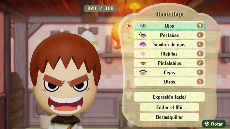Image resolution: width=230 pixels, height=129 pixels.
Task: Choose the Mejillas menu option
Action: (169, 54)
